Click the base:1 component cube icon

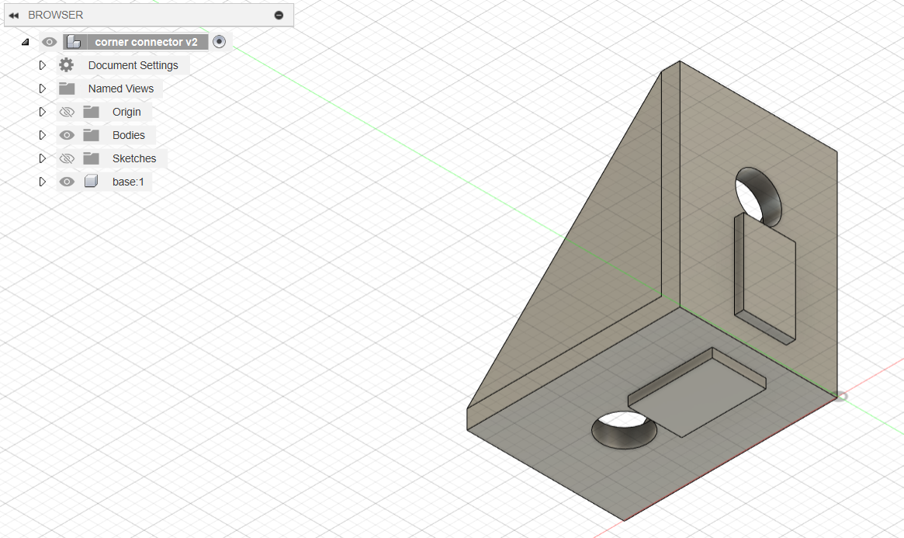[x=91, y=182]
